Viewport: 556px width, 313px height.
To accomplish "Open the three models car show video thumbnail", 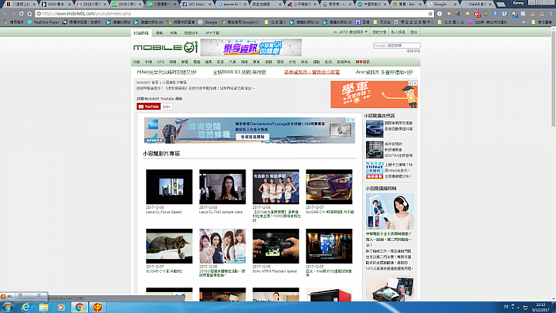I will [x=276, y=187].
